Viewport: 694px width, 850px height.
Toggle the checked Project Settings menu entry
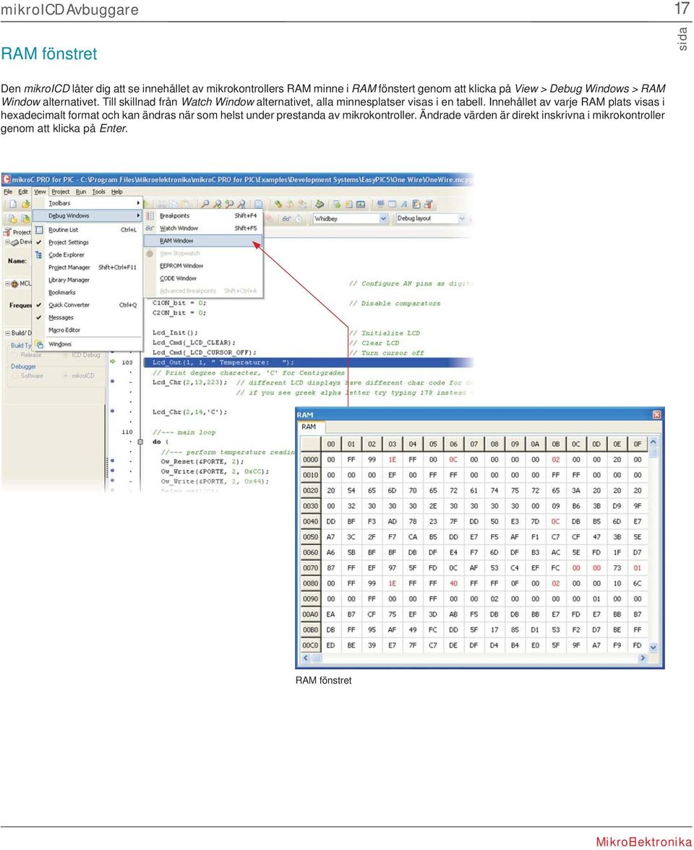87,242
